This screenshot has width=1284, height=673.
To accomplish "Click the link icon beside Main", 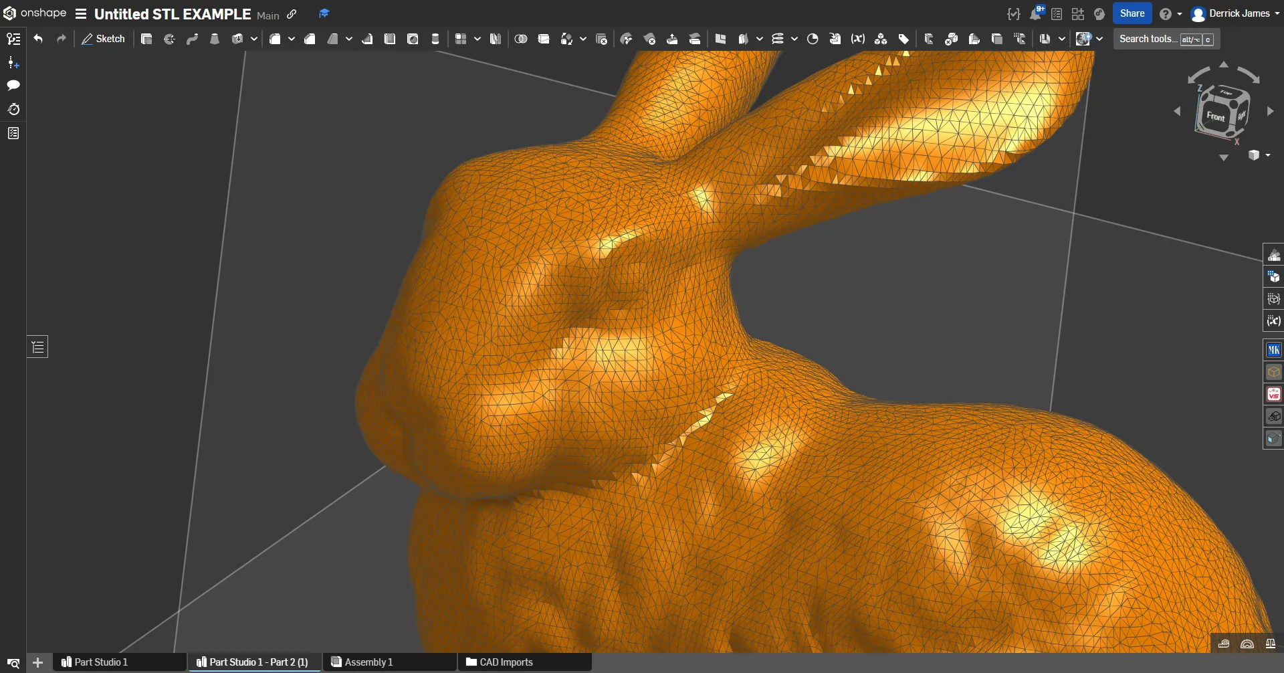I will [292, 13].
